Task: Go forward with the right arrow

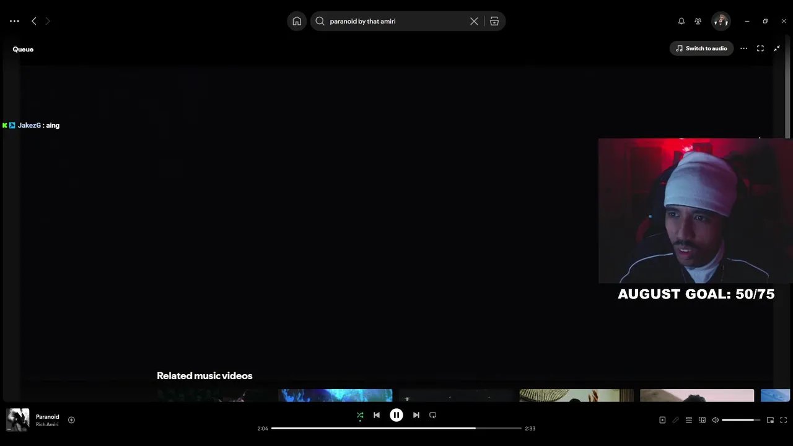Action: point(48,21)
